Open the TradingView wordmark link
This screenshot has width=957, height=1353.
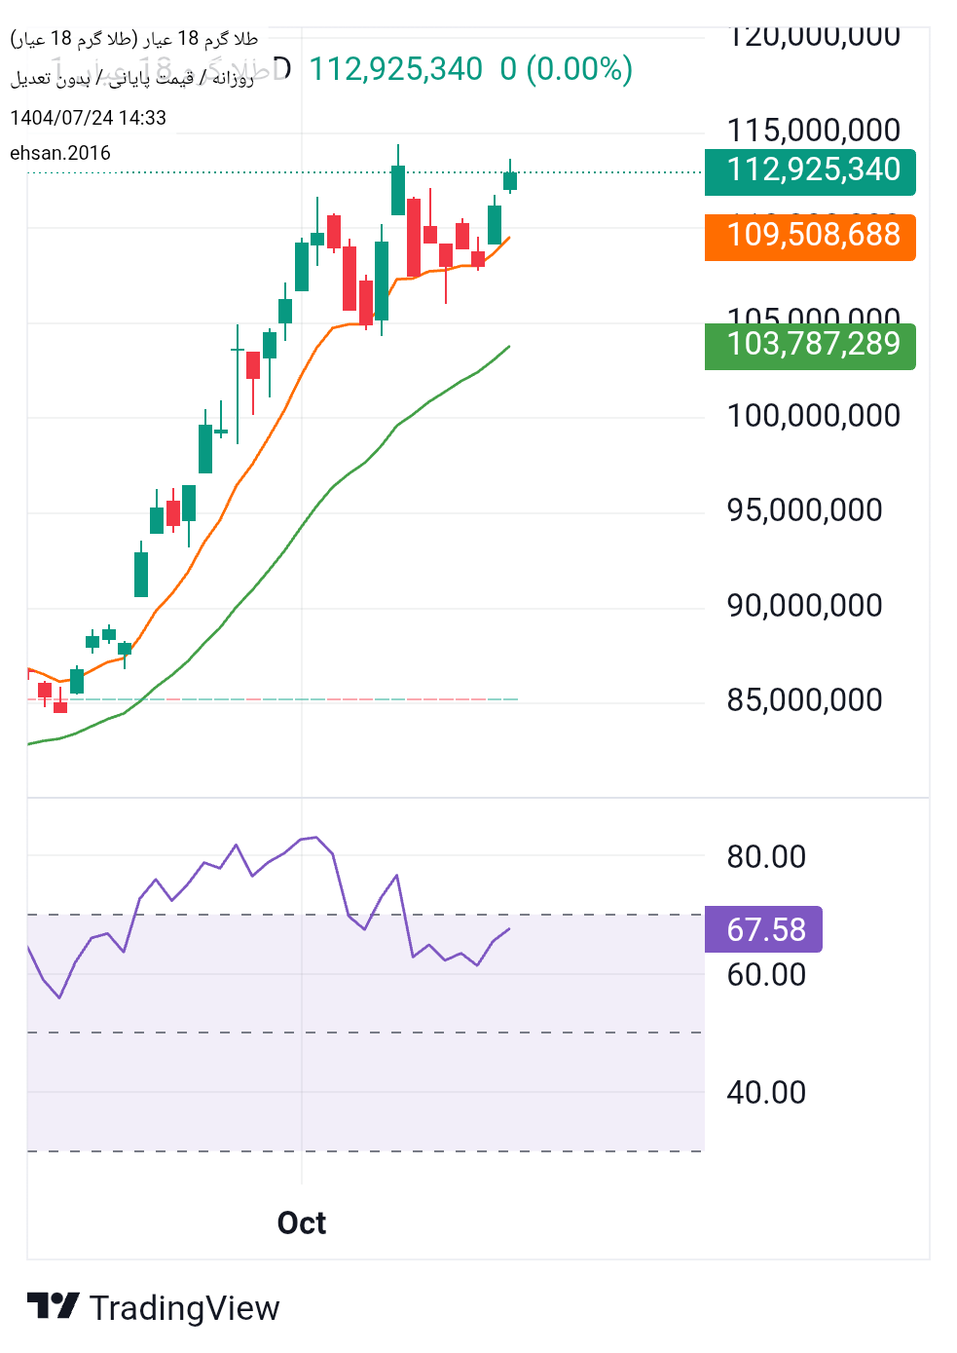184,1308
